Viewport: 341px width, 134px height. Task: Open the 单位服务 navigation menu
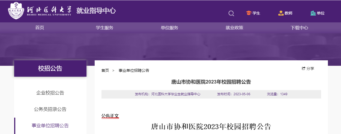169,28
